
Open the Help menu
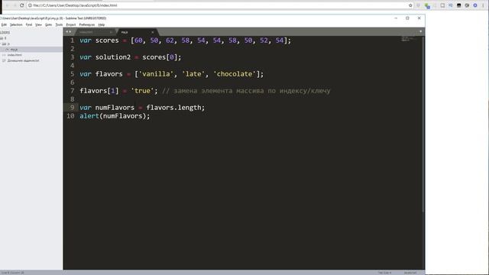coord(102,24)
